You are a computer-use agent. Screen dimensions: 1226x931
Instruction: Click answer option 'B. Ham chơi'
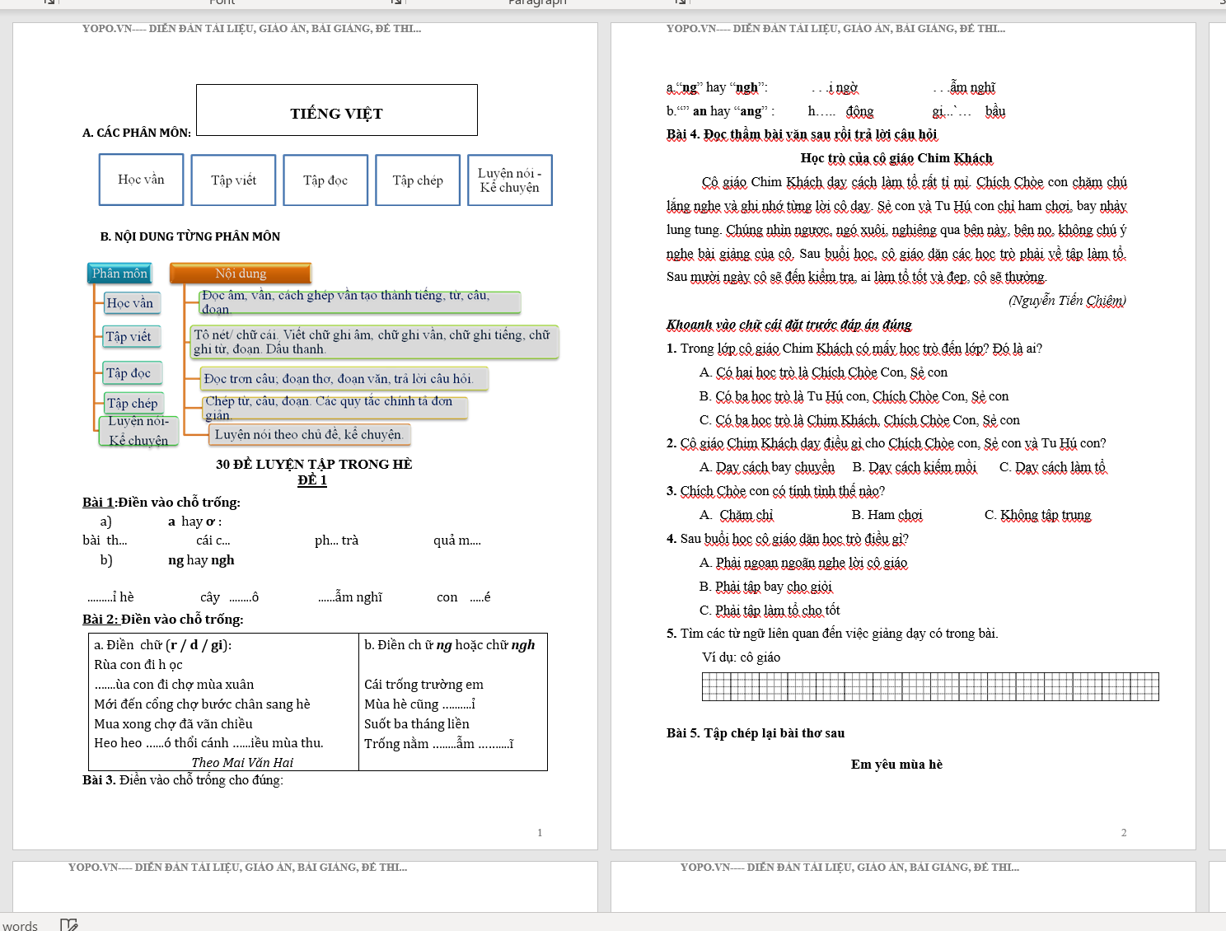(887, 515)
